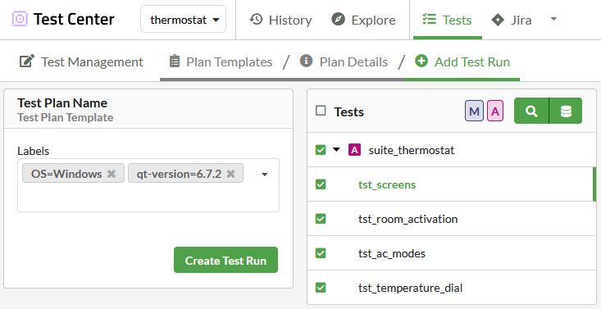
Task: Click the database icon button
Action: click(x=566, y=111)
